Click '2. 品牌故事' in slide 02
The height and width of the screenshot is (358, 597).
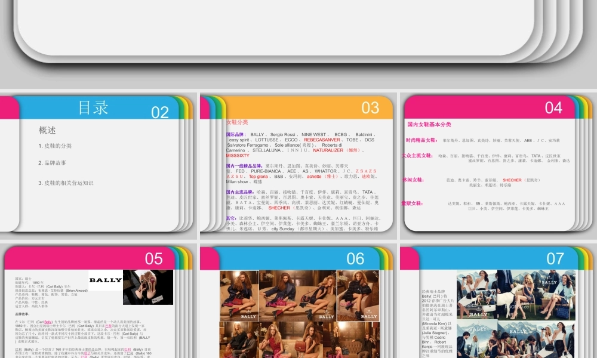[52, 163]
